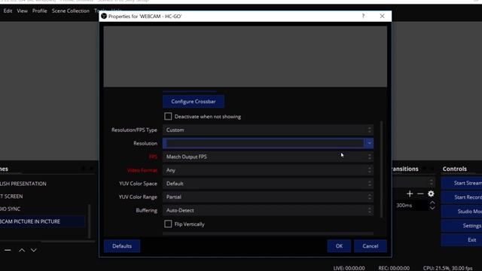Open the YUV Color Range dropdown
482x271 pixels.
[x=268, y=197]
